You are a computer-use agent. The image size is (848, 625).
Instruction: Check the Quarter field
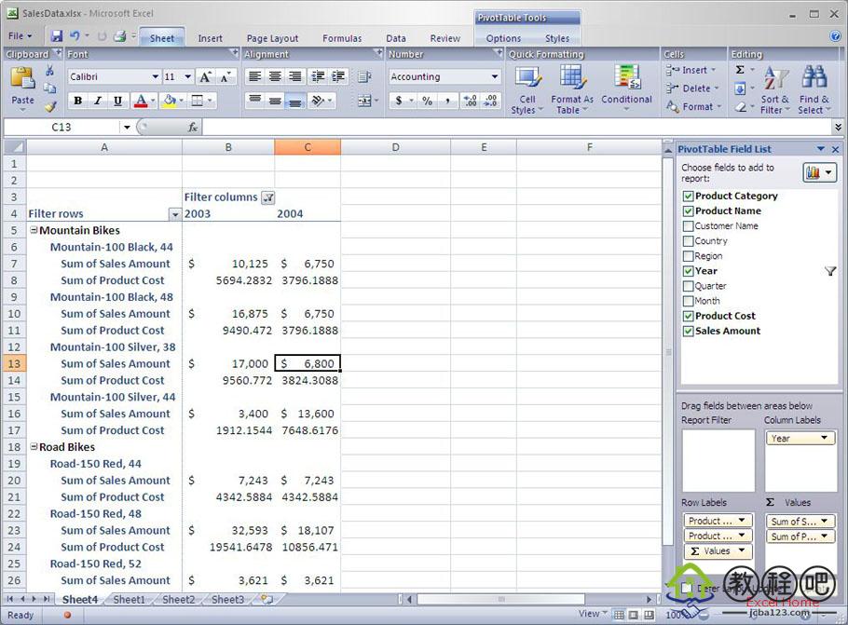click(x=688, y=286)
